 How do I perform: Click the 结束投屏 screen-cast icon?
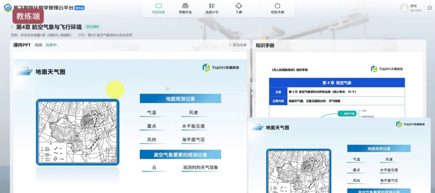(x=158, y=6)
